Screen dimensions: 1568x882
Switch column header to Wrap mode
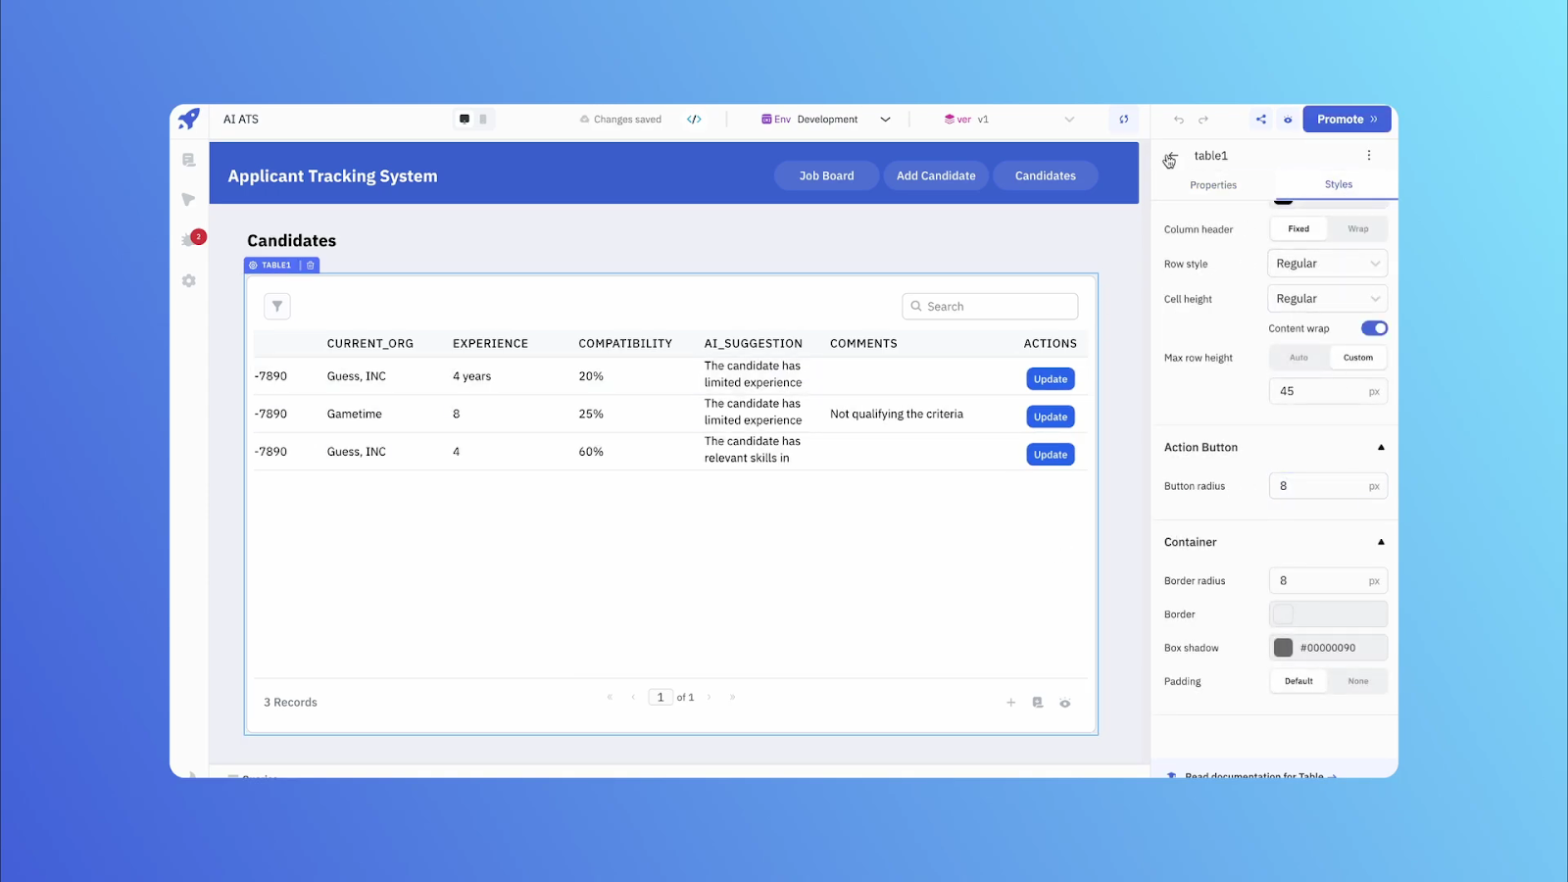pyautogui.click(x=1358, y=228)
